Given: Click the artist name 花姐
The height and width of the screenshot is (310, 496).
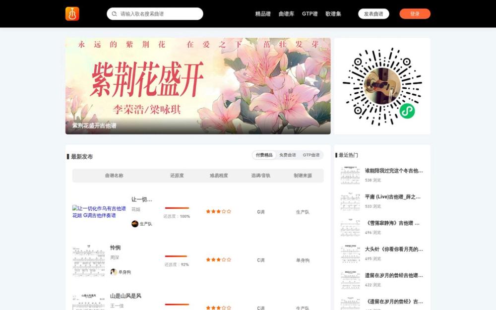Looking at the screenshot, I should pos(136,209).
